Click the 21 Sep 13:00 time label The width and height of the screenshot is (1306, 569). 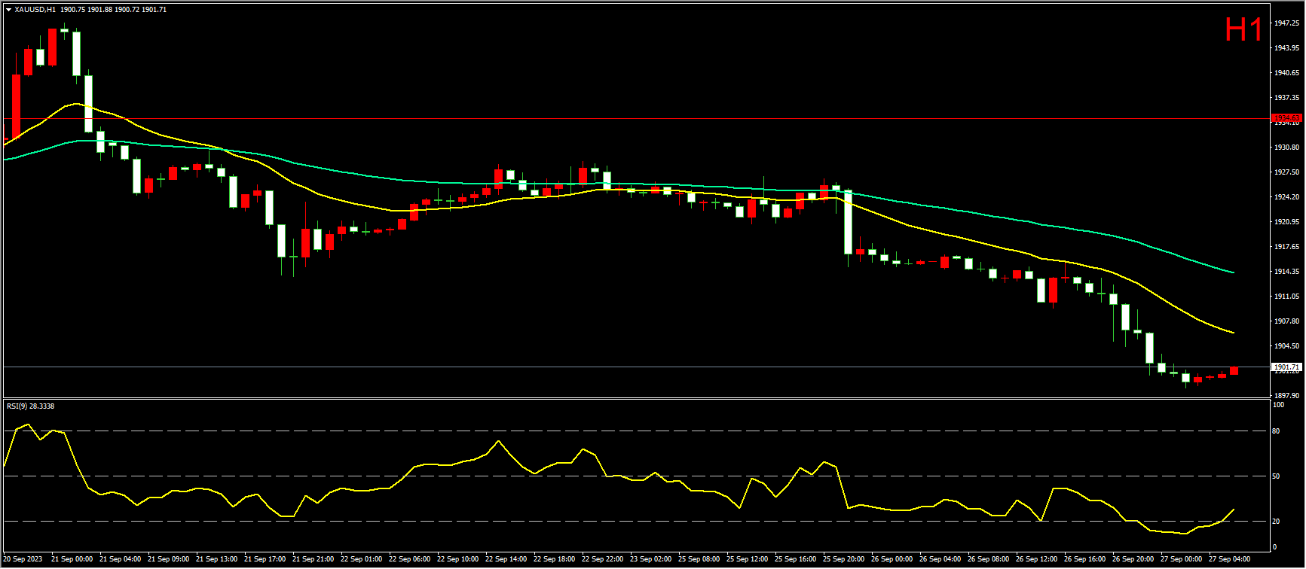pos(216,559)
